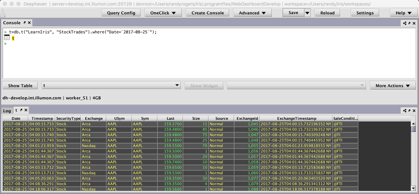The width and height of the screenshot is (419, 194).
Task: Click the table vertical scrollbar thumb
Action: [413, 129]
